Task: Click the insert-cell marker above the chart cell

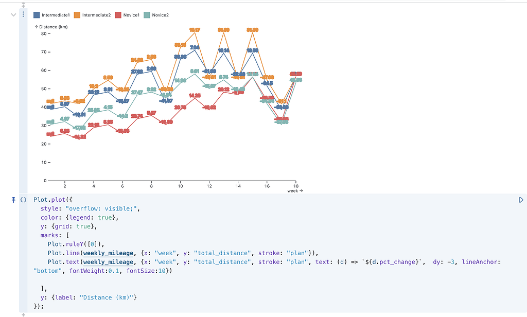Action: click(x=23, y=5)
